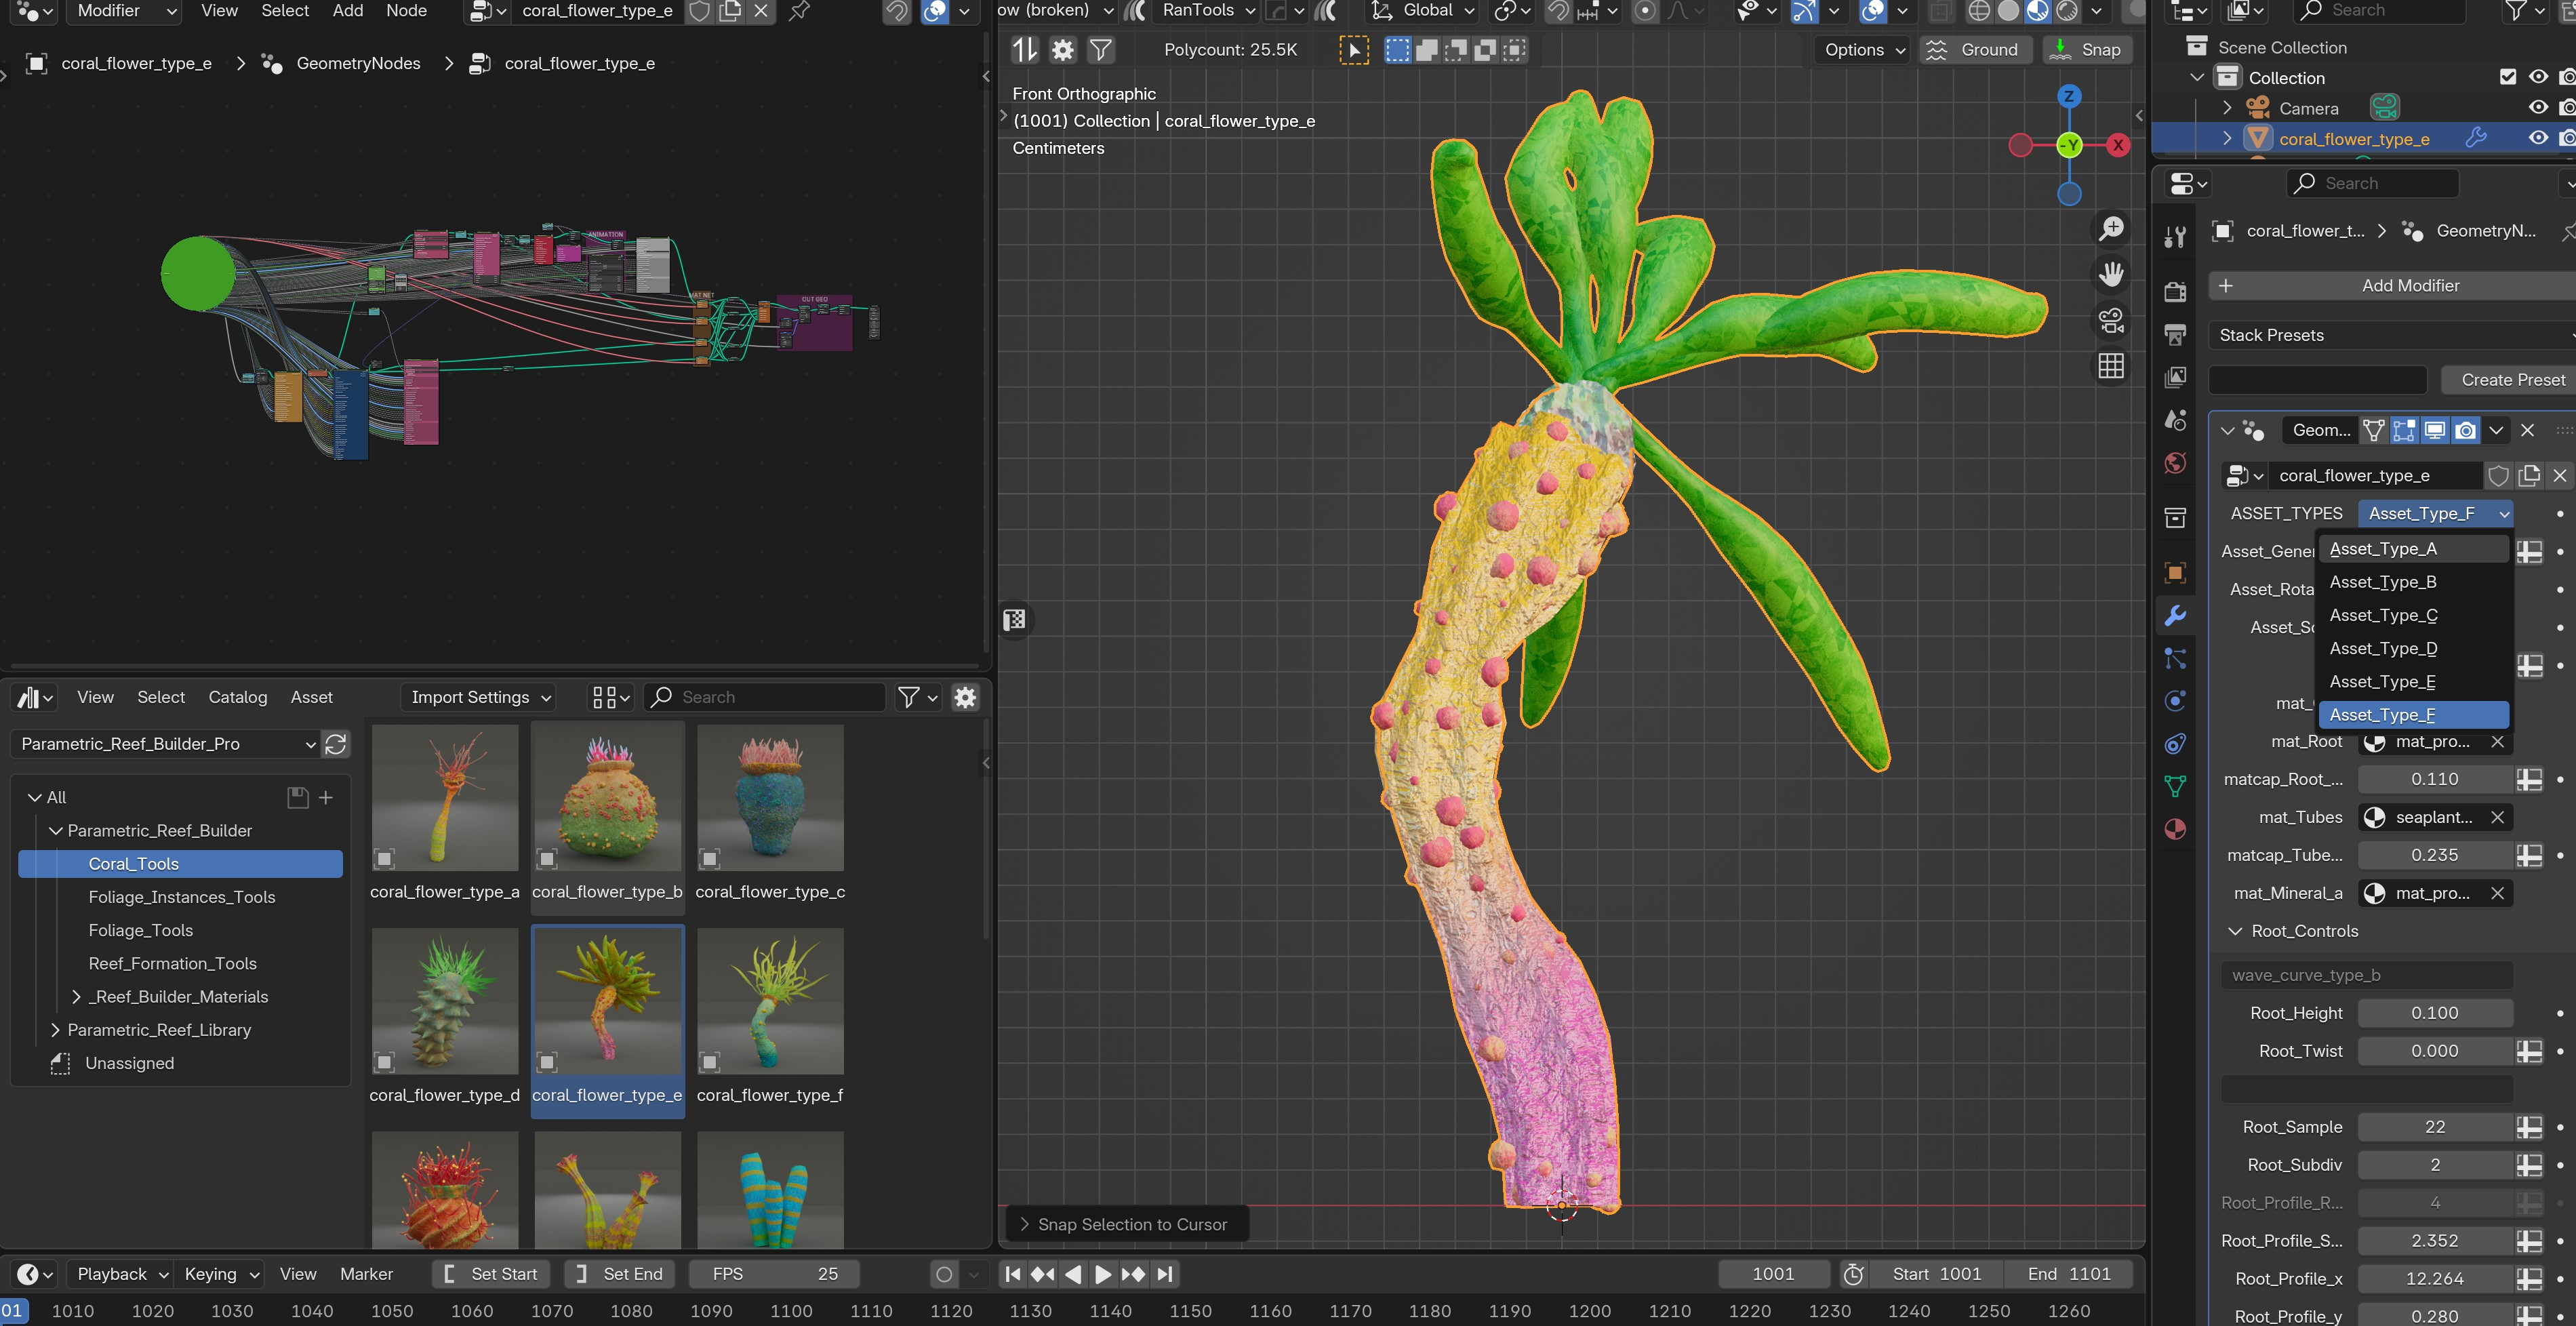Jump to the end frame button
This screenshot has height=1326, width=2576.
(x=1165, y=1274)
